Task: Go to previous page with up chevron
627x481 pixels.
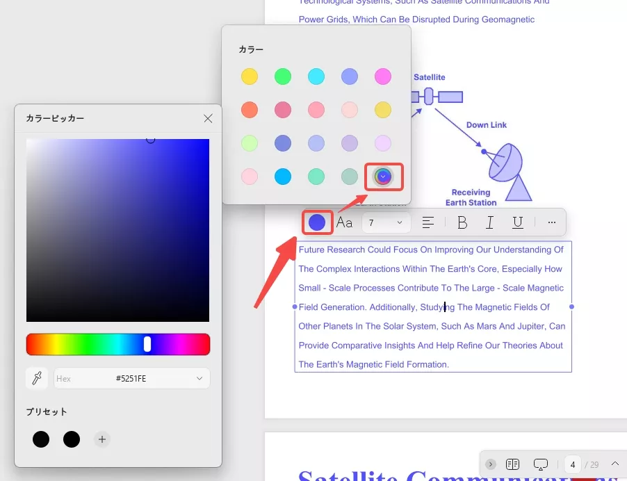Action: (615, 464)
